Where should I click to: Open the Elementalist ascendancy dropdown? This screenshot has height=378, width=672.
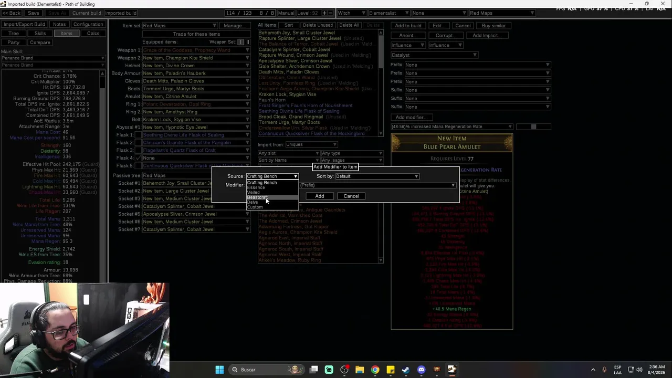389,13
